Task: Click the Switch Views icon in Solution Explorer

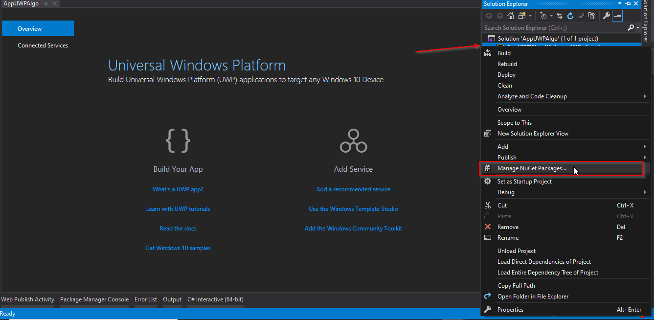Action: pyautogui.click(x=521, y=16)
